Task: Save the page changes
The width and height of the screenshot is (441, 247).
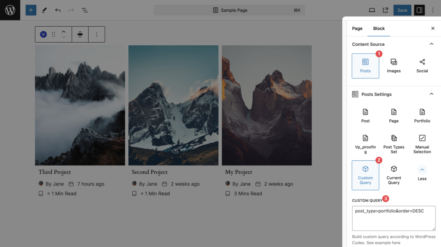Action: click(402, 10)
